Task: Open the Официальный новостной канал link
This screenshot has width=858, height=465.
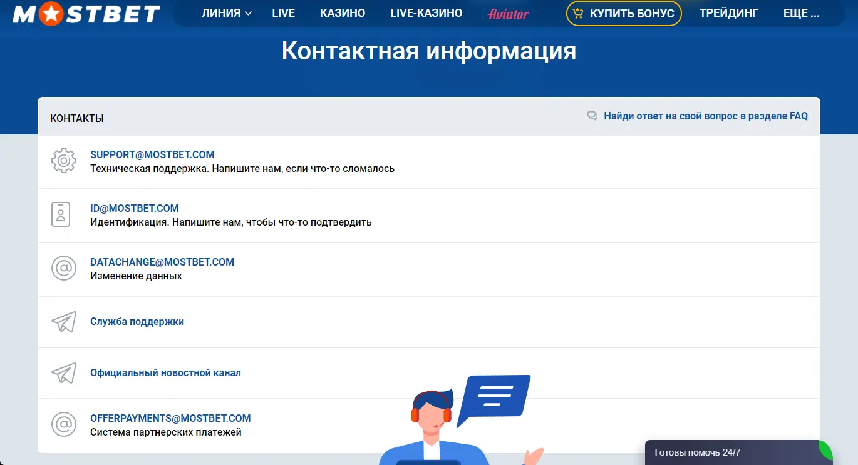Action: [x=165, y=372]
